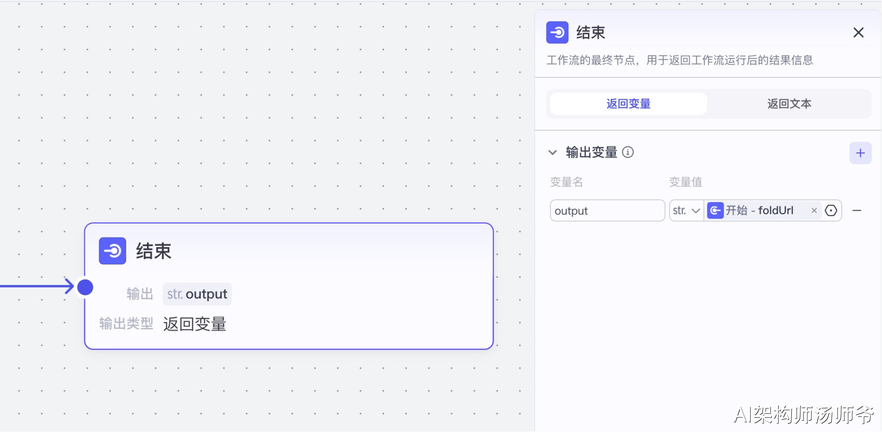Click the panel description about 工作流的最终节点
Image resolution: width=882 pixels, height=432 pixels.
coord(680,60)
